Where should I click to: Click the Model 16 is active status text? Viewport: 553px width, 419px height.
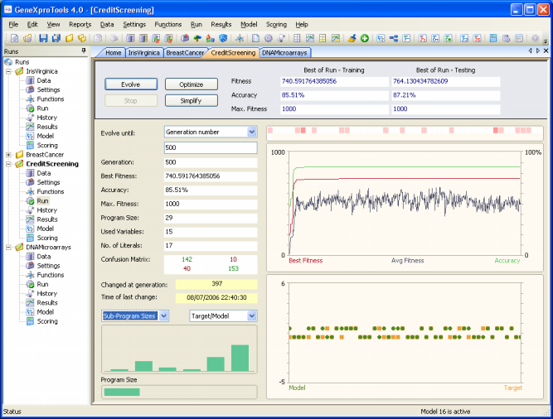(x=445, y=412)
